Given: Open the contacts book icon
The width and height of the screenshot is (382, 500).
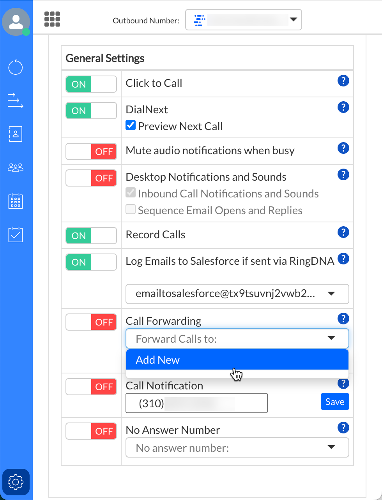Looking at the screenshot, I should tap(16, 134).
